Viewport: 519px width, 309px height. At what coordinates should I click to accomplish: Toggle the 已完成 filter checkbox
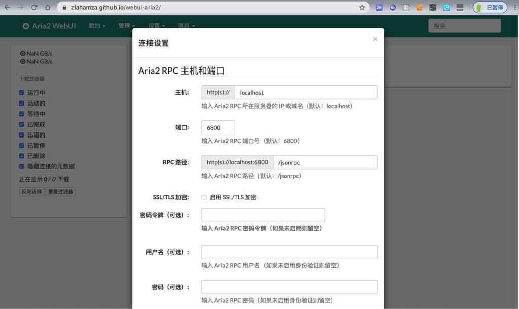[21, 124]
